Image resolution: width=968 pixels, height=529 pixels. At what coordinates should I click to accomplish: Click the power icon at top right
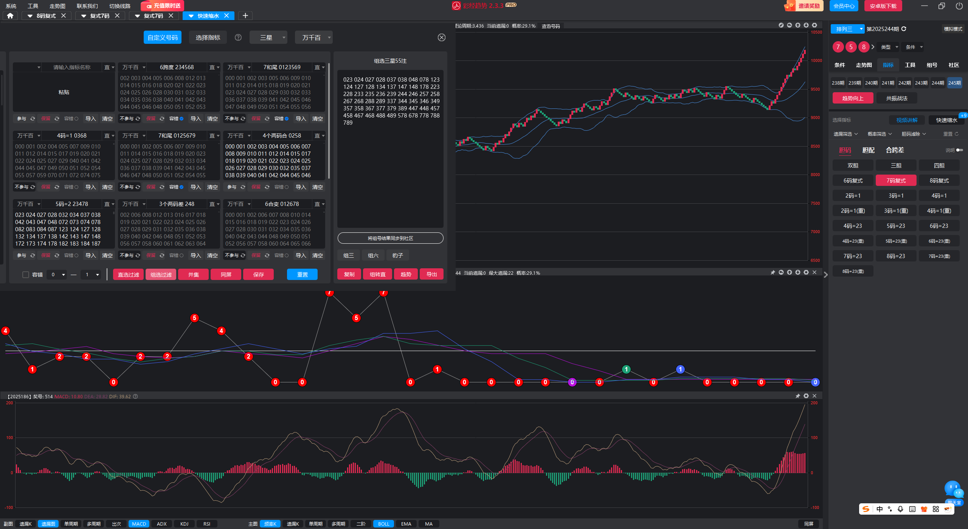tap(959, 6)
